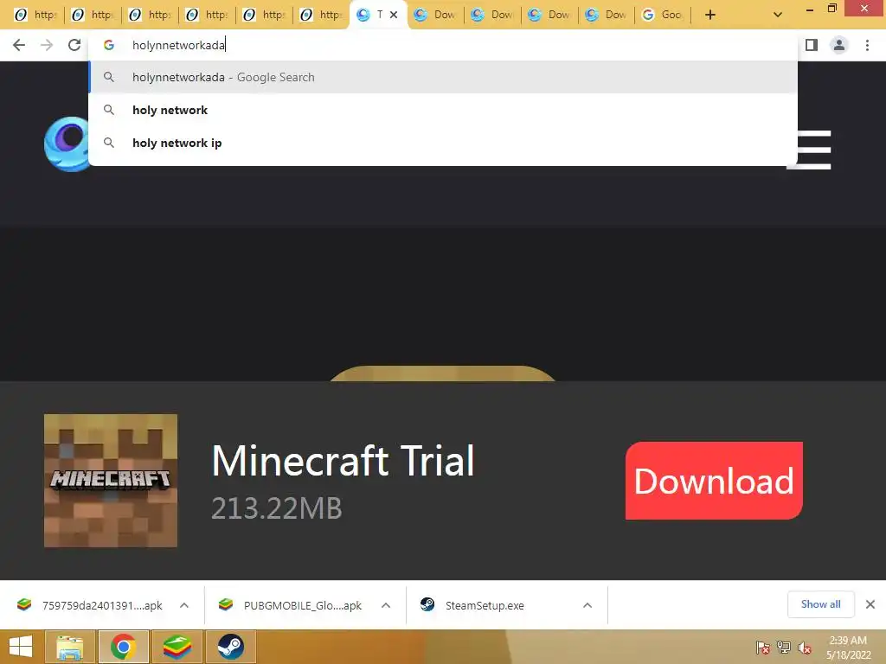Click the browser forward arrow
The width and height of the screenshot is (886, 664).
pos(47,45)
